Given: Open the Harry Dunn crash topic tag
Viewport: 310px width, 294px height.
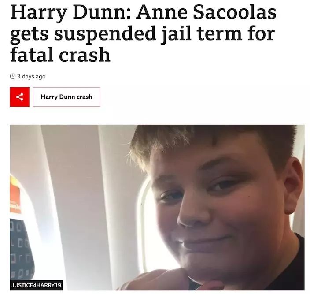Looking at the screenshot, I should pos(66,97).
